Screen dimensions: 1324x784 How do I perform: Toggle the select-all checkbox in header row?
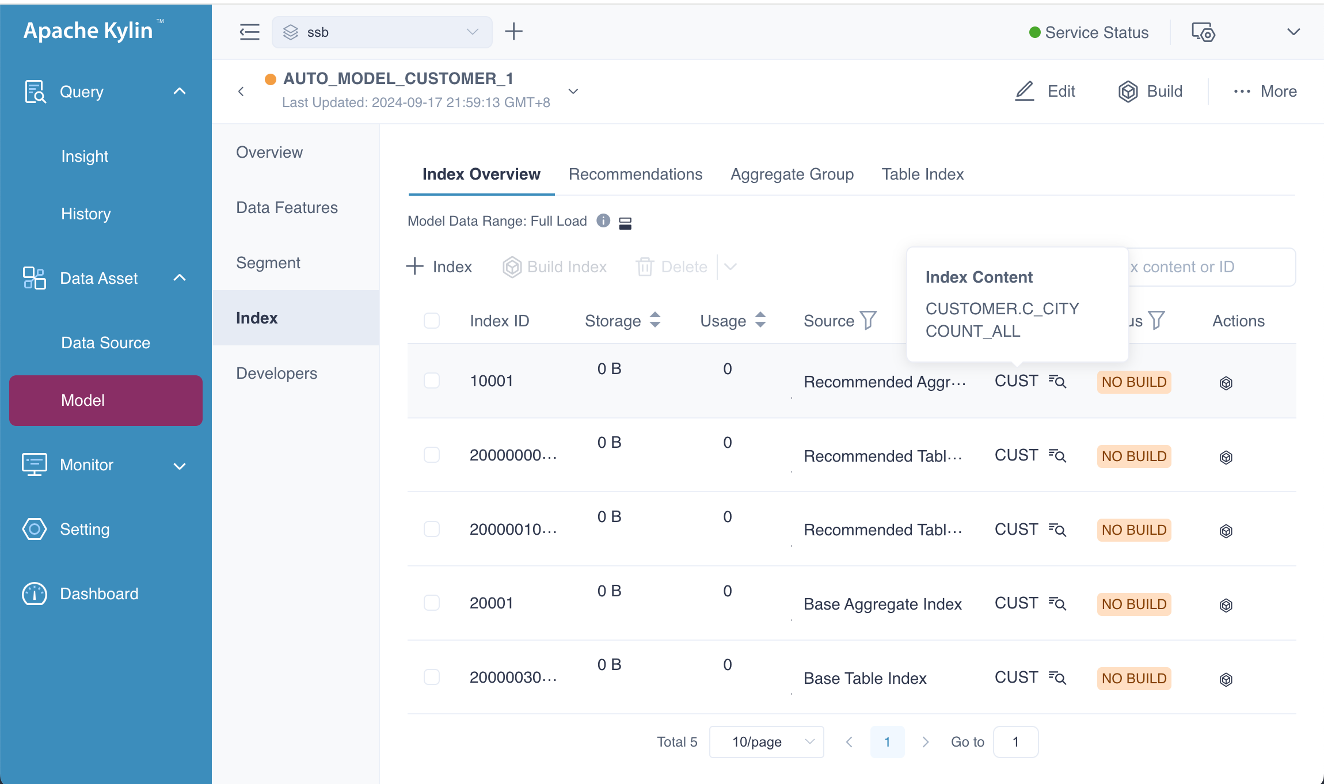coord(431,320)
